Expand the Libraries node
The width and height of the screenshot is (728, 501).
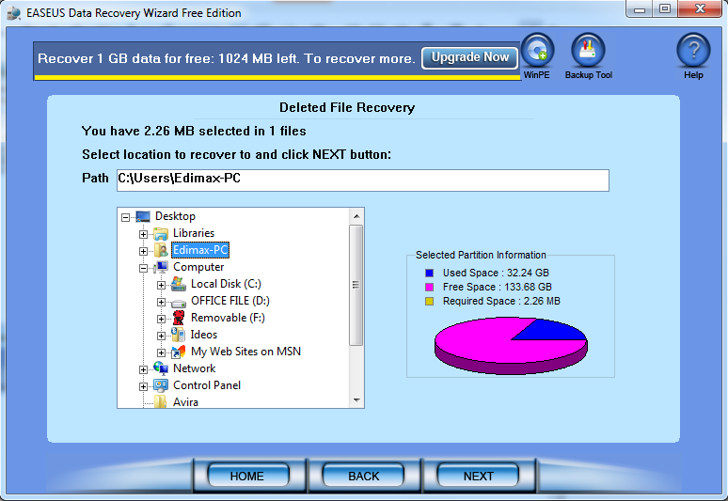(144, 234)
